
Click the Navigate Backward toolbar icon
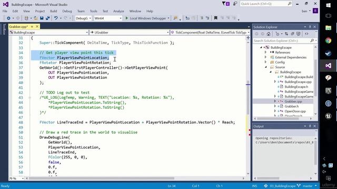8,18
